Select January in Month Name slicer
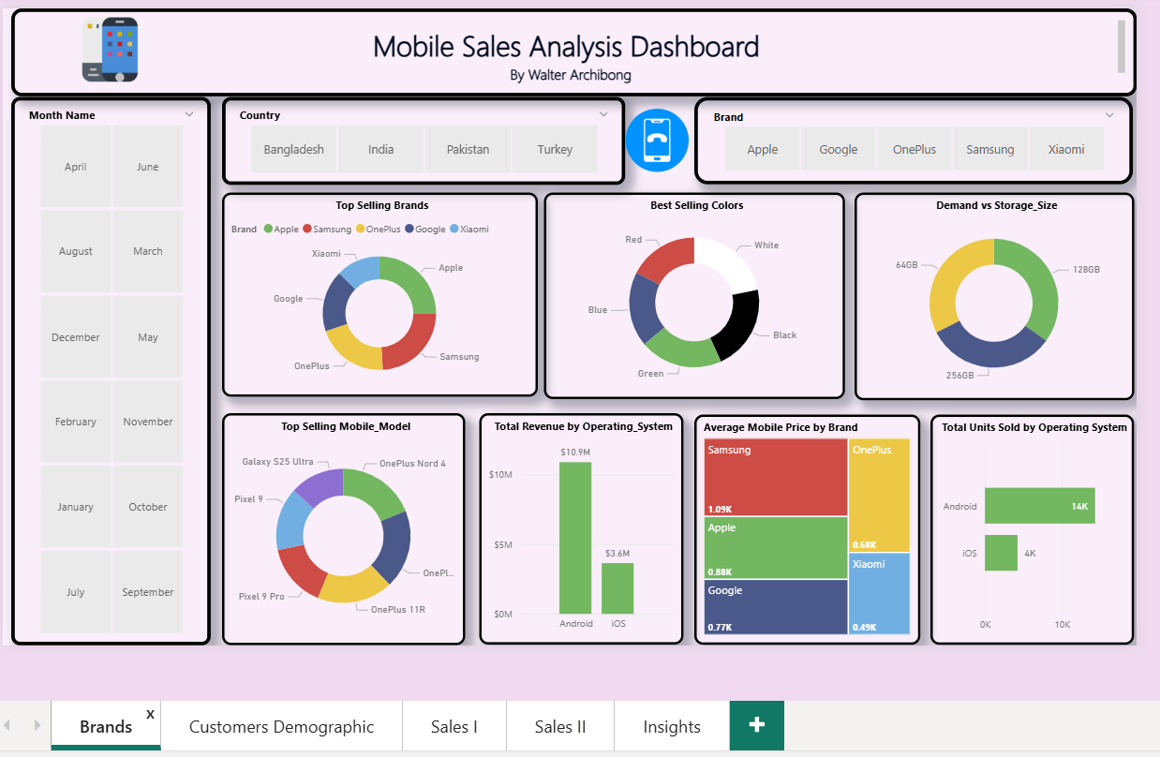The width and height of the screenshot is (1160, 757). coord(76,507)
